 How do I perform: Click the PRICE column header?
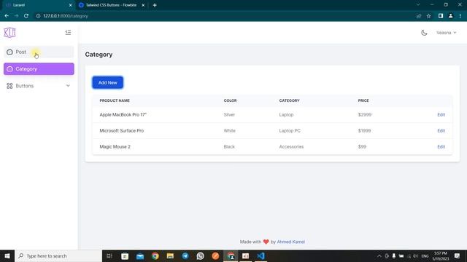(363, 100)
